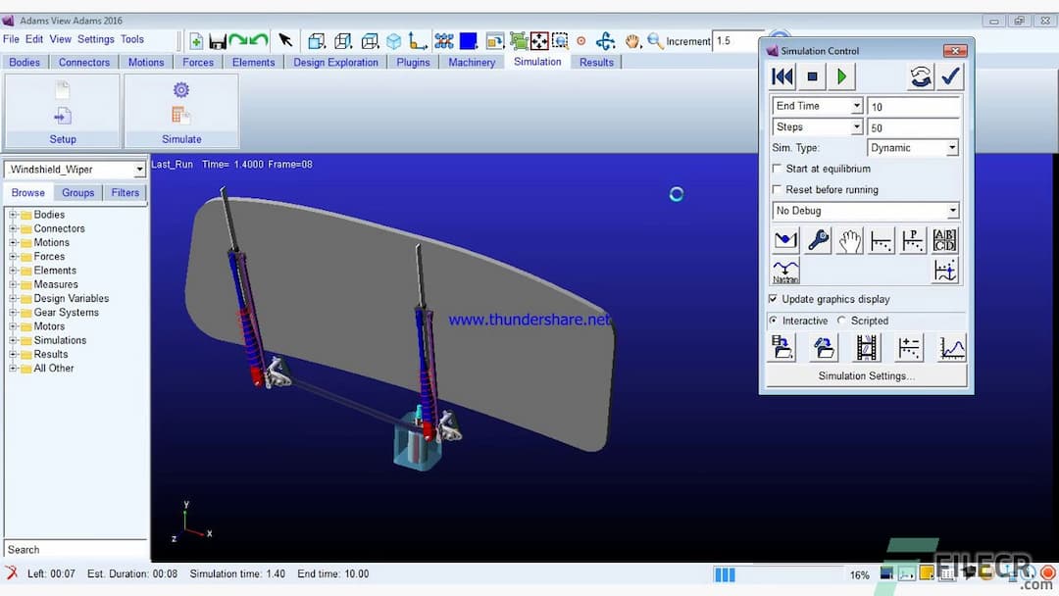
Task: Click the Simulation Settings button
Action: [x=866, y=374]
